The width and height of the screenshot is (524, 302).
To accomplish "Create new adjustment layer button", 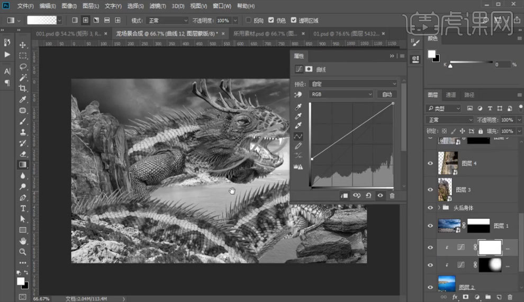I will [477, 297].
